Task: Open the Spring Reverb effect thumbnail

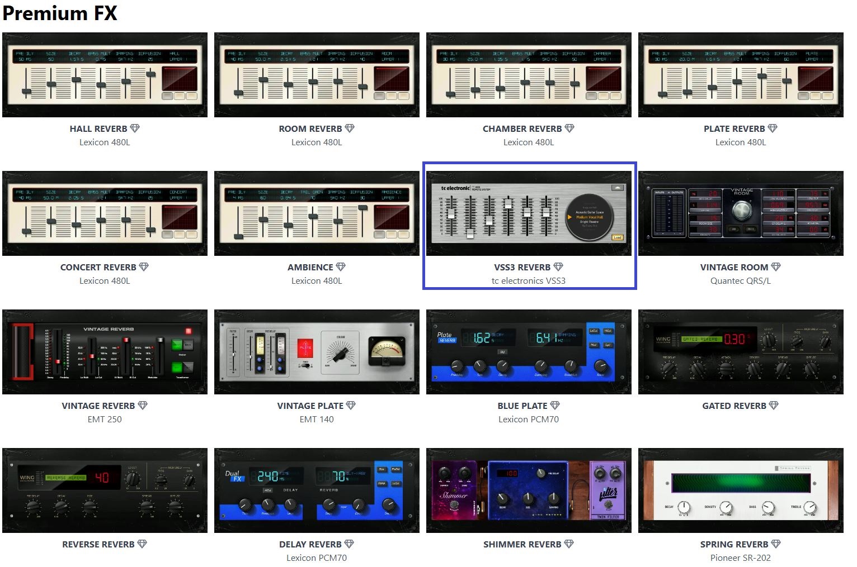Action: pos(741,490)
